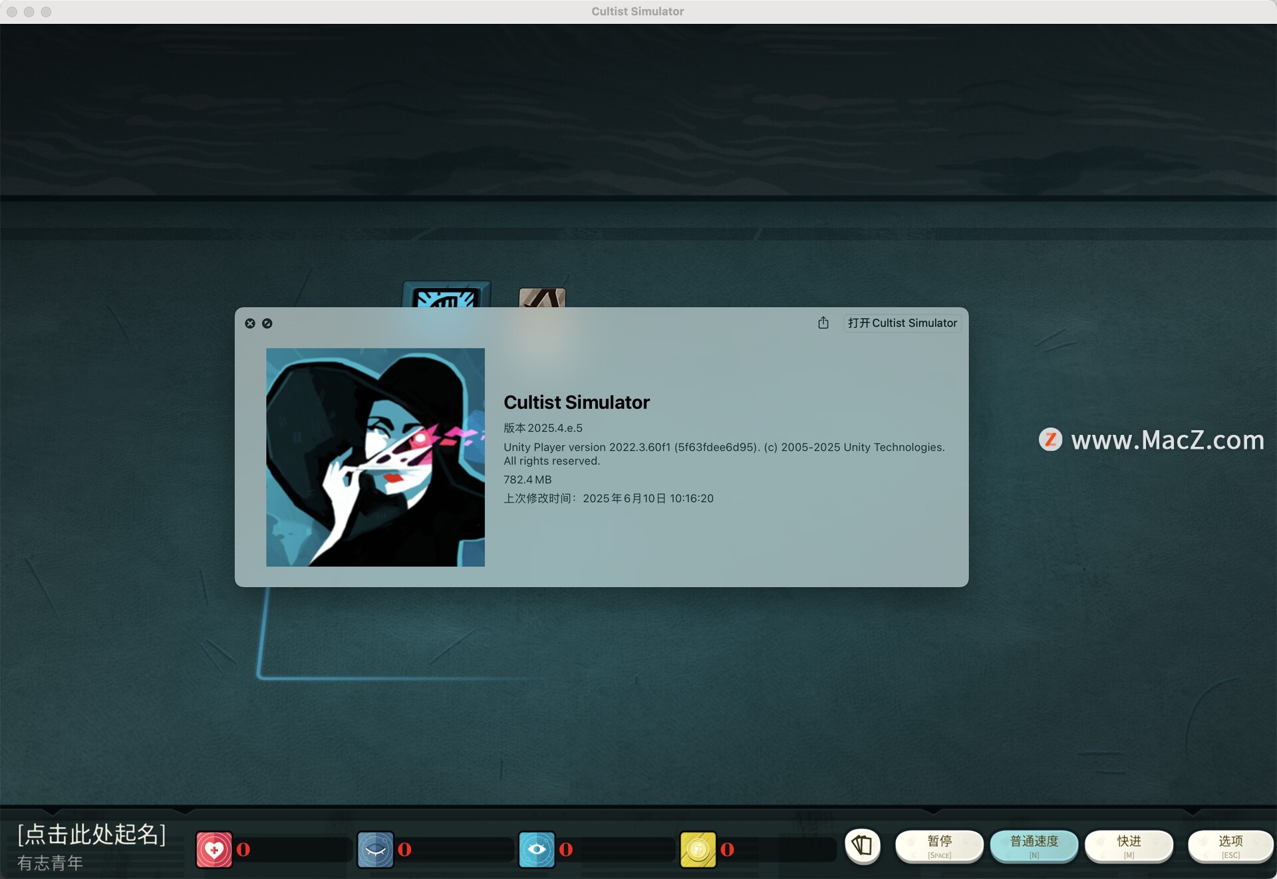Click the 快进 fast forward button

pos(1129,846)
